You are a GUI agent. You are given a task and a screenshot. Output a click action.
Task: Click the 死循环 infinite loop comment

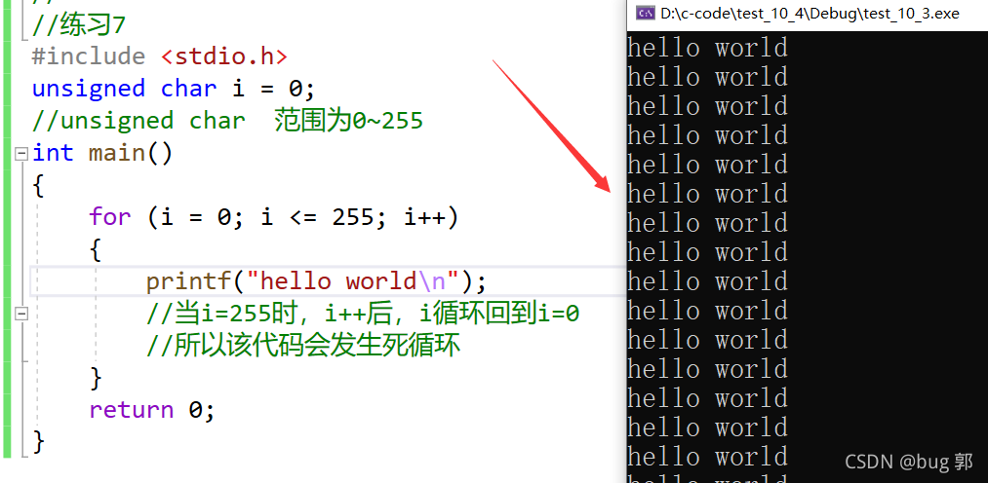(x=303, y=346)
